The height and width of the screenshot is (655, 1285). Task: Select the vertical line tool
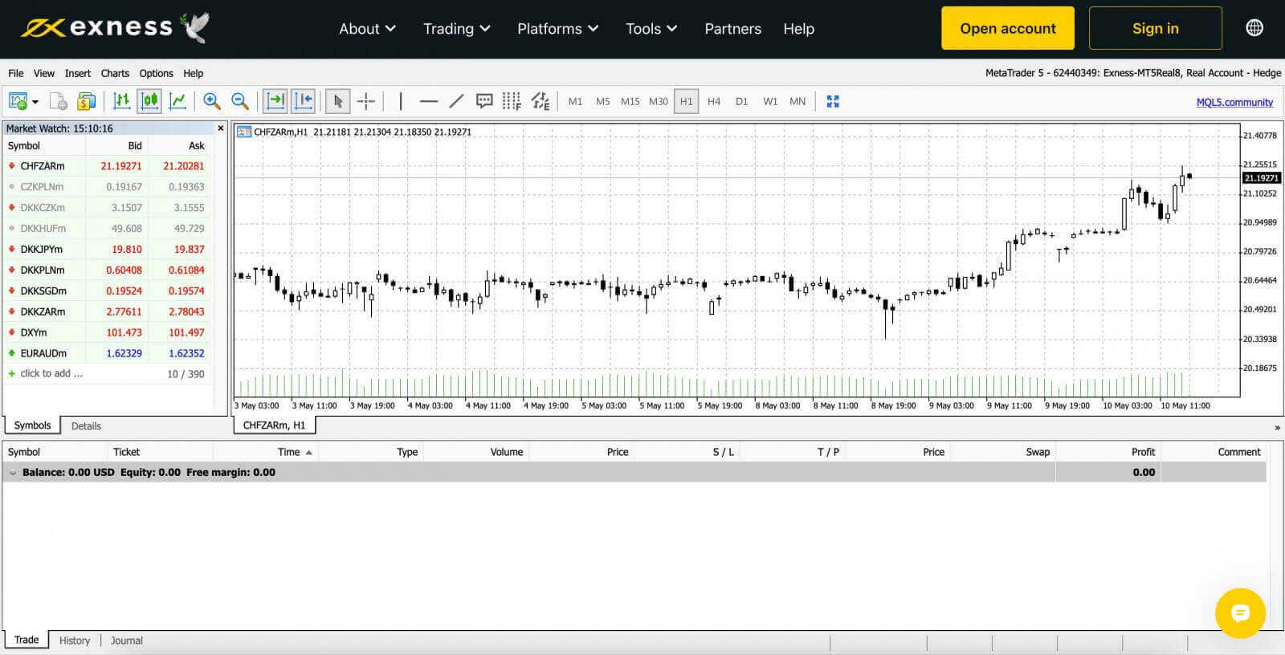click(401, 101)
